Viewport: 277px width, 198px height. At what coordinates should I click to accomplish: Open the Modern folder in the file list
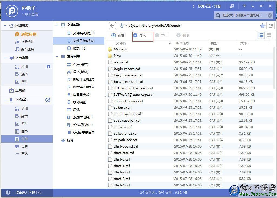pos(120,49)
